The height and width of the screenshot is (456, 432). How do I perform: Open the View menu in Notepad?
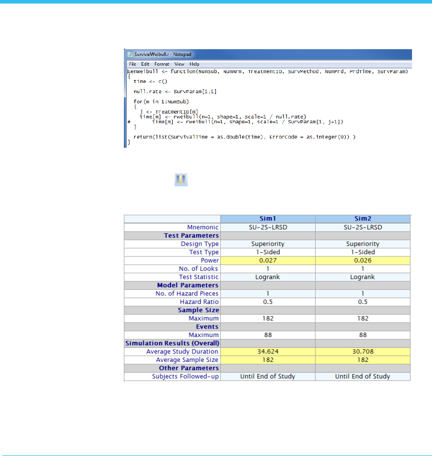[179, 64]
